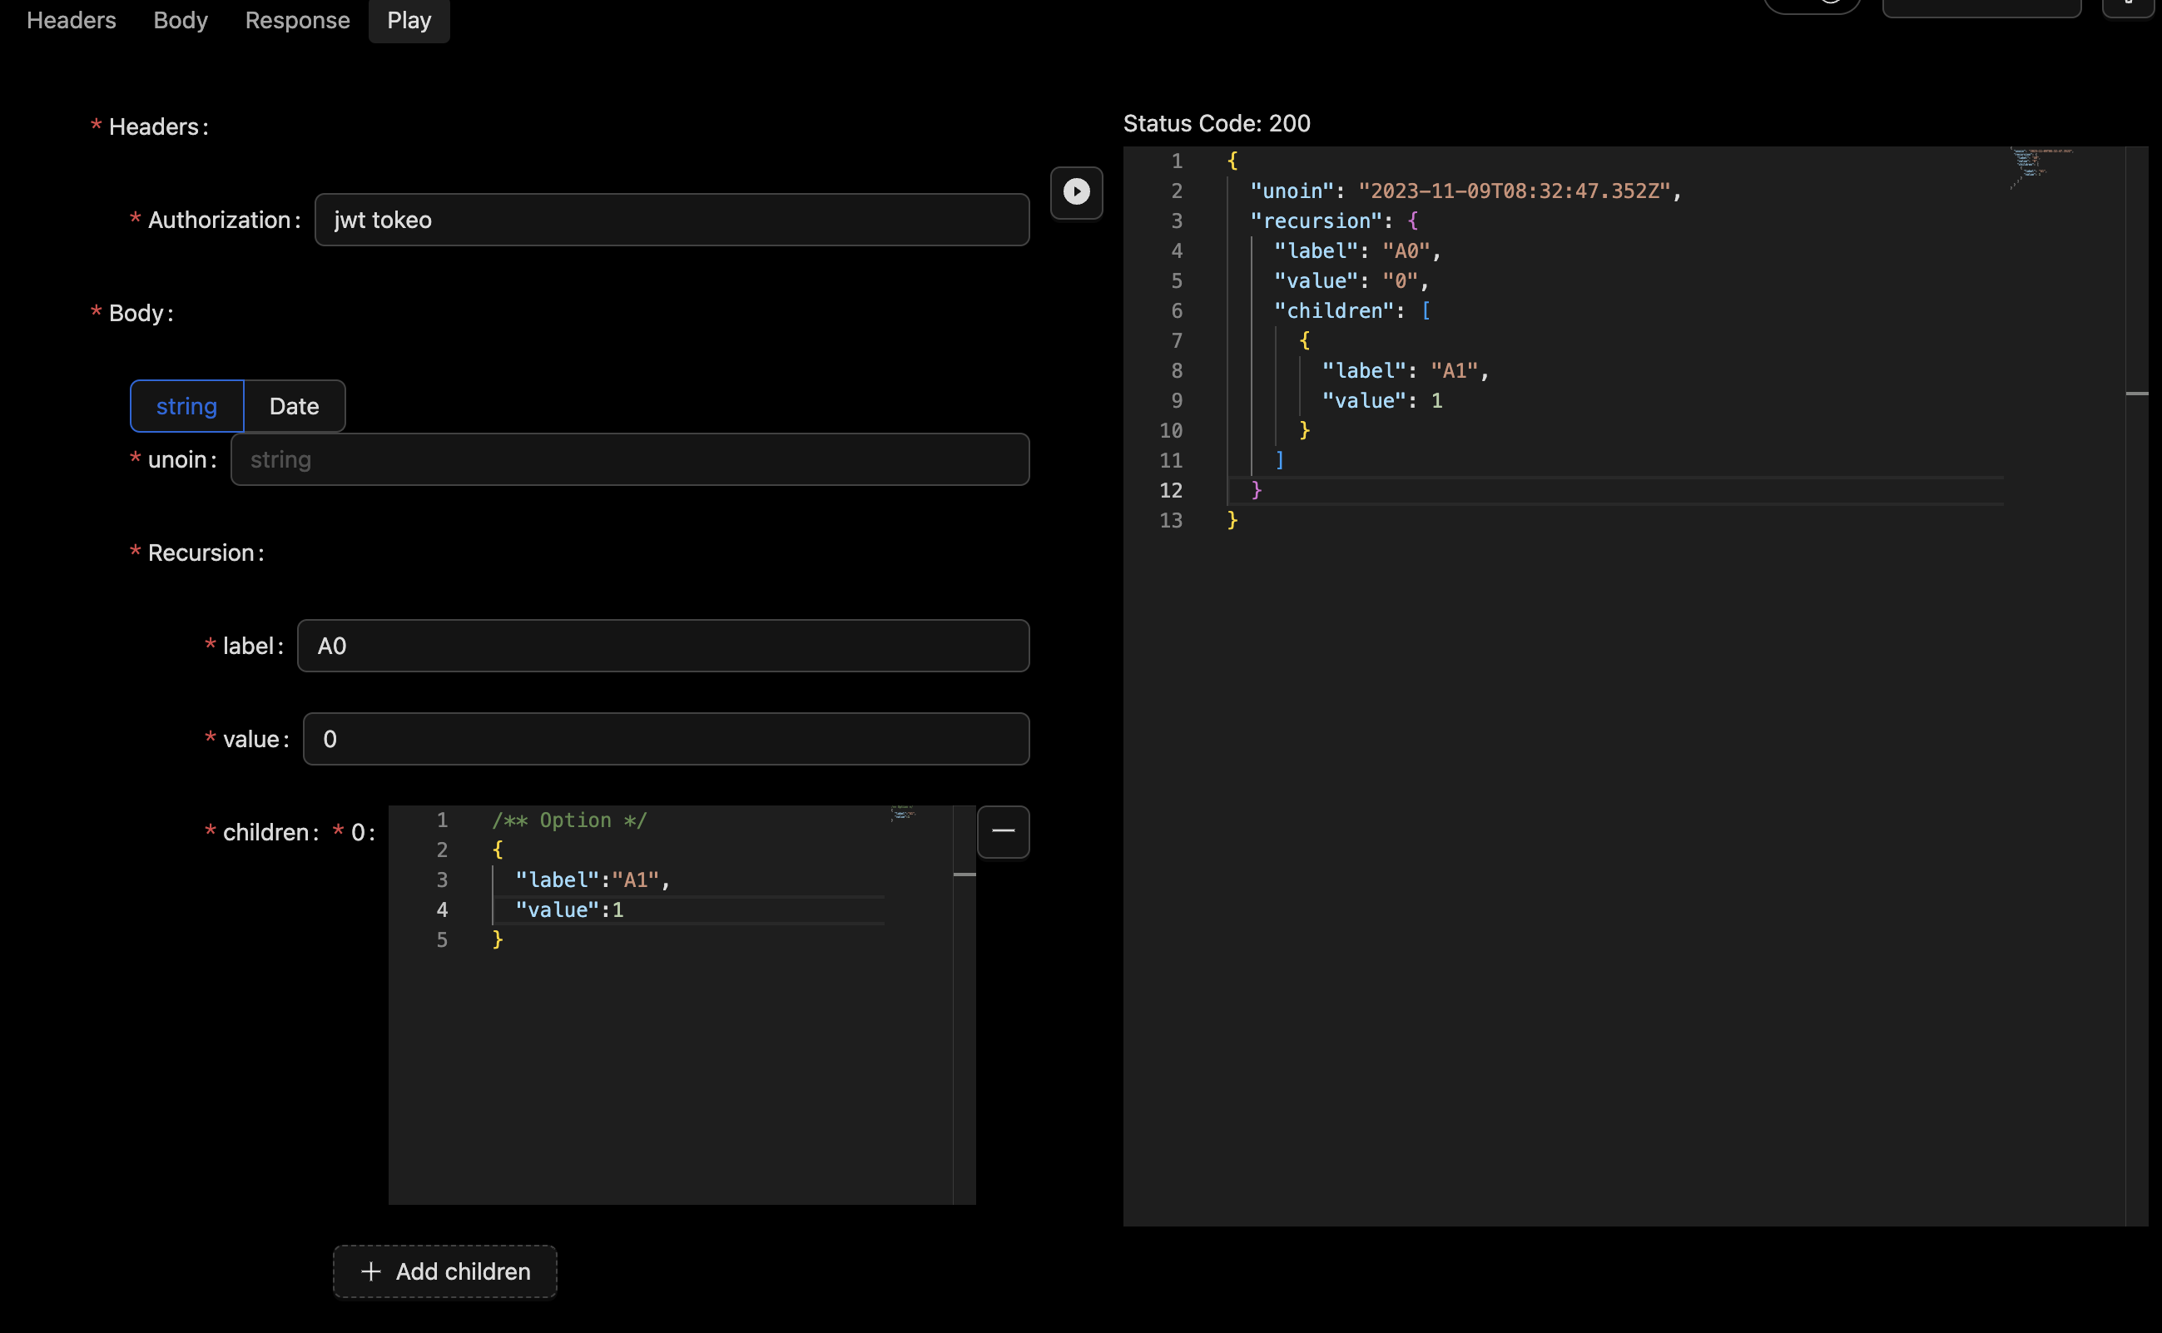Screen dimensions: 2162x1333
Task: Click the wide button in the top-right bar
Action: pos(1981,7)
